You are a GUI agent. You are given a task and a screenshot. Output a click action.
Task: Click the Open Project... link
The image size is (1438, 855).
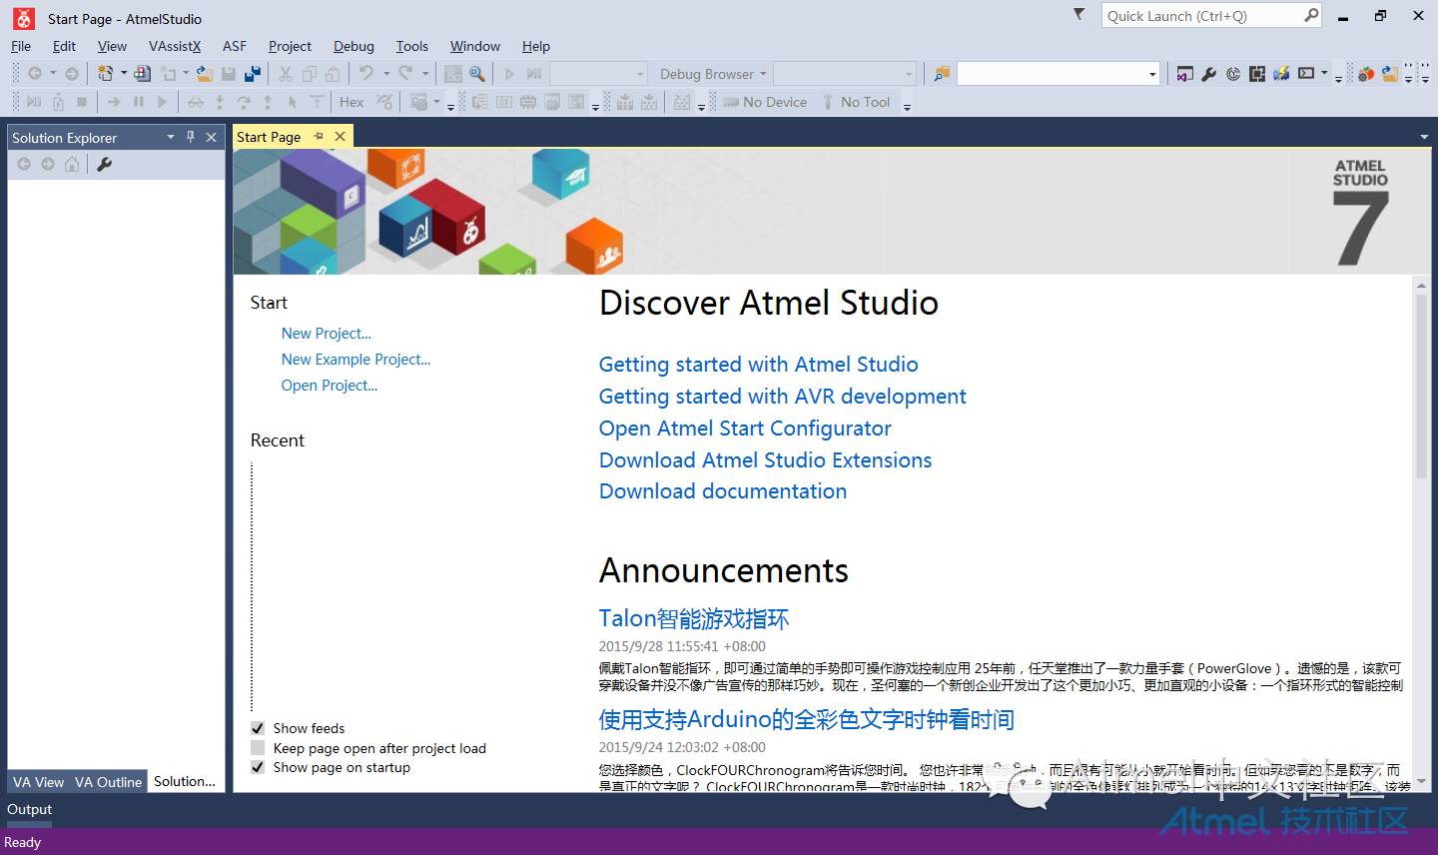click(x=329, y=386)
